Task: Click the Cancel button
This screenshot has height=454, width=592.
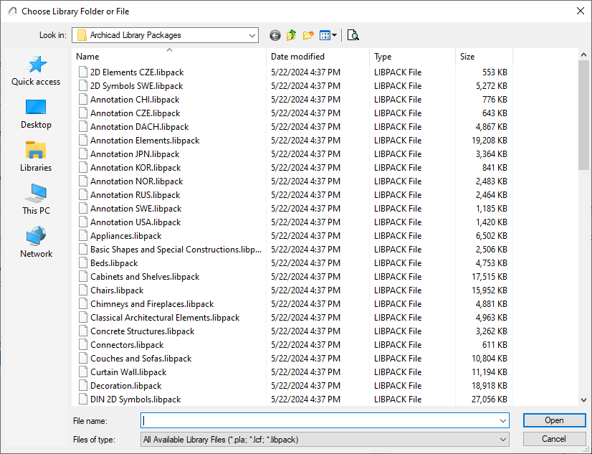Action: [x=554, y=439]
